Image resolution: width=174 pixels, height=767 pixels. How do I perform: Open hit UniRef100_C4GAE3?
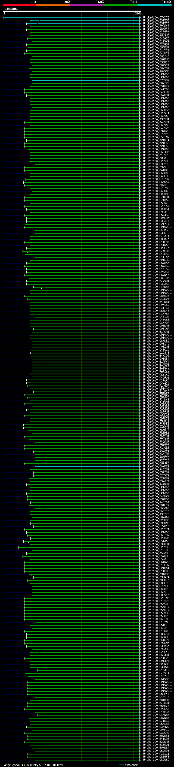coord(156,38)
